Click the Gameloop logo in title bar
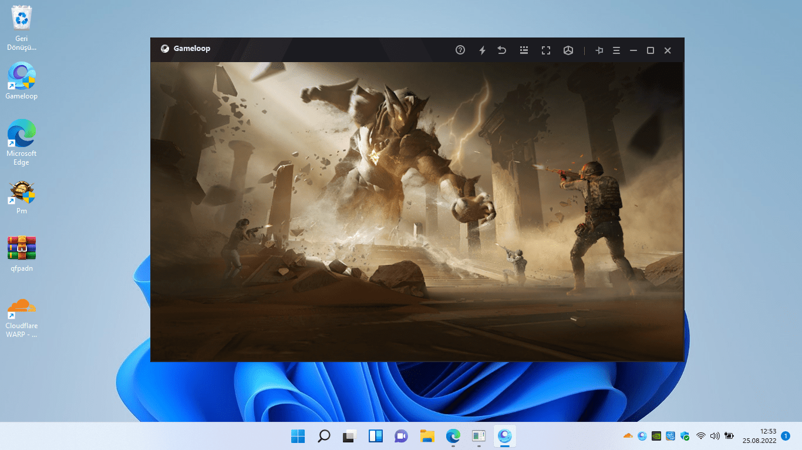 click(165, 49)
